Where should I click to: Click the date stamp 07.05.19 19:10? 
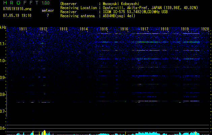tap(17, 16)
